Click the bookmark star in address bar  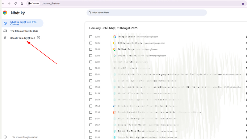point(243,4)
